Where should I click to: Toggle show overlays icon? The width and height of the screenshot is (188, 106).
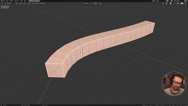(x=171, y=3)
